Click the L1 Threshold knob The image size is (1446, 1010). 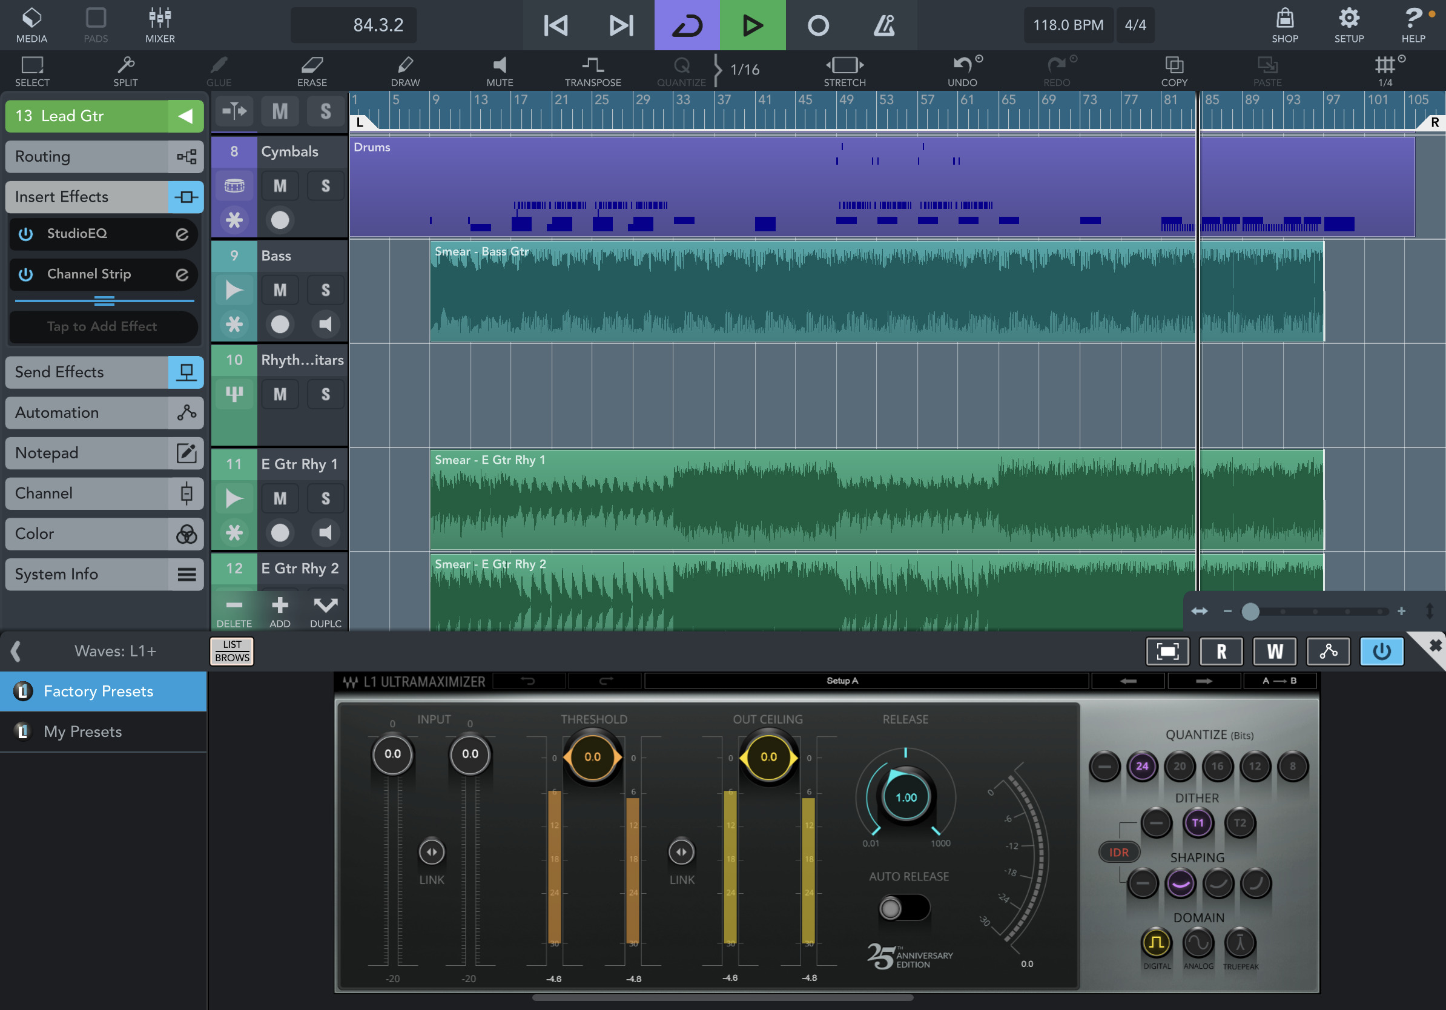[x=592, y=757]
